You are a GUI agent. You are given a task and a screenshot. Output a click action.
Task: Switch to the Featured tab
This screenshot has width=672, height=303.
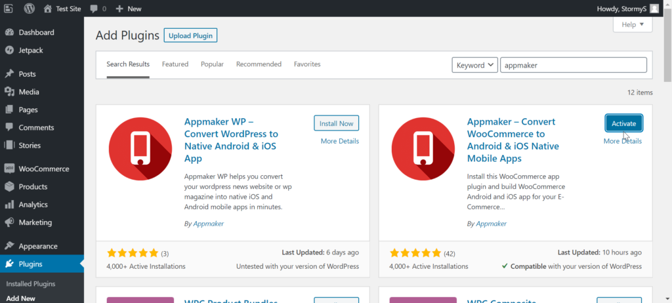pos(175,64)
